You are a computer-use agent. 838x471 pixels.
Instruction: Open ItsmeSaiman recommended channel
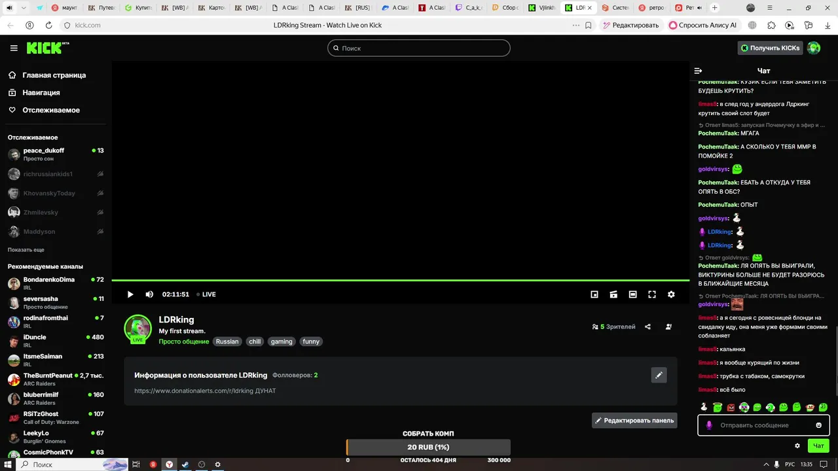(56, 360)
